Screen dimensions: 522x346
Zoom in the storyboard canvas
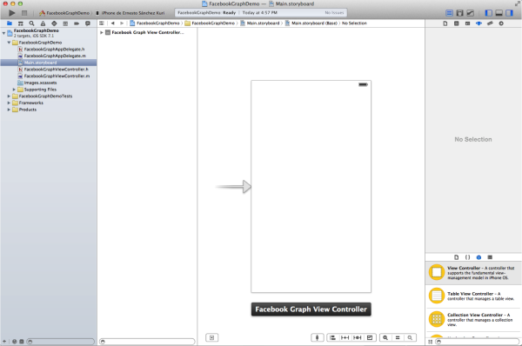click(410, 337)
